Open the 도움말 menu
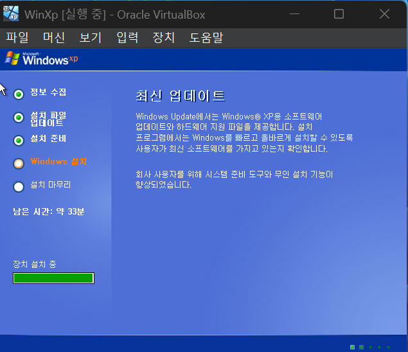This screenshot has height=352, width=408. (x=206, y=38)
